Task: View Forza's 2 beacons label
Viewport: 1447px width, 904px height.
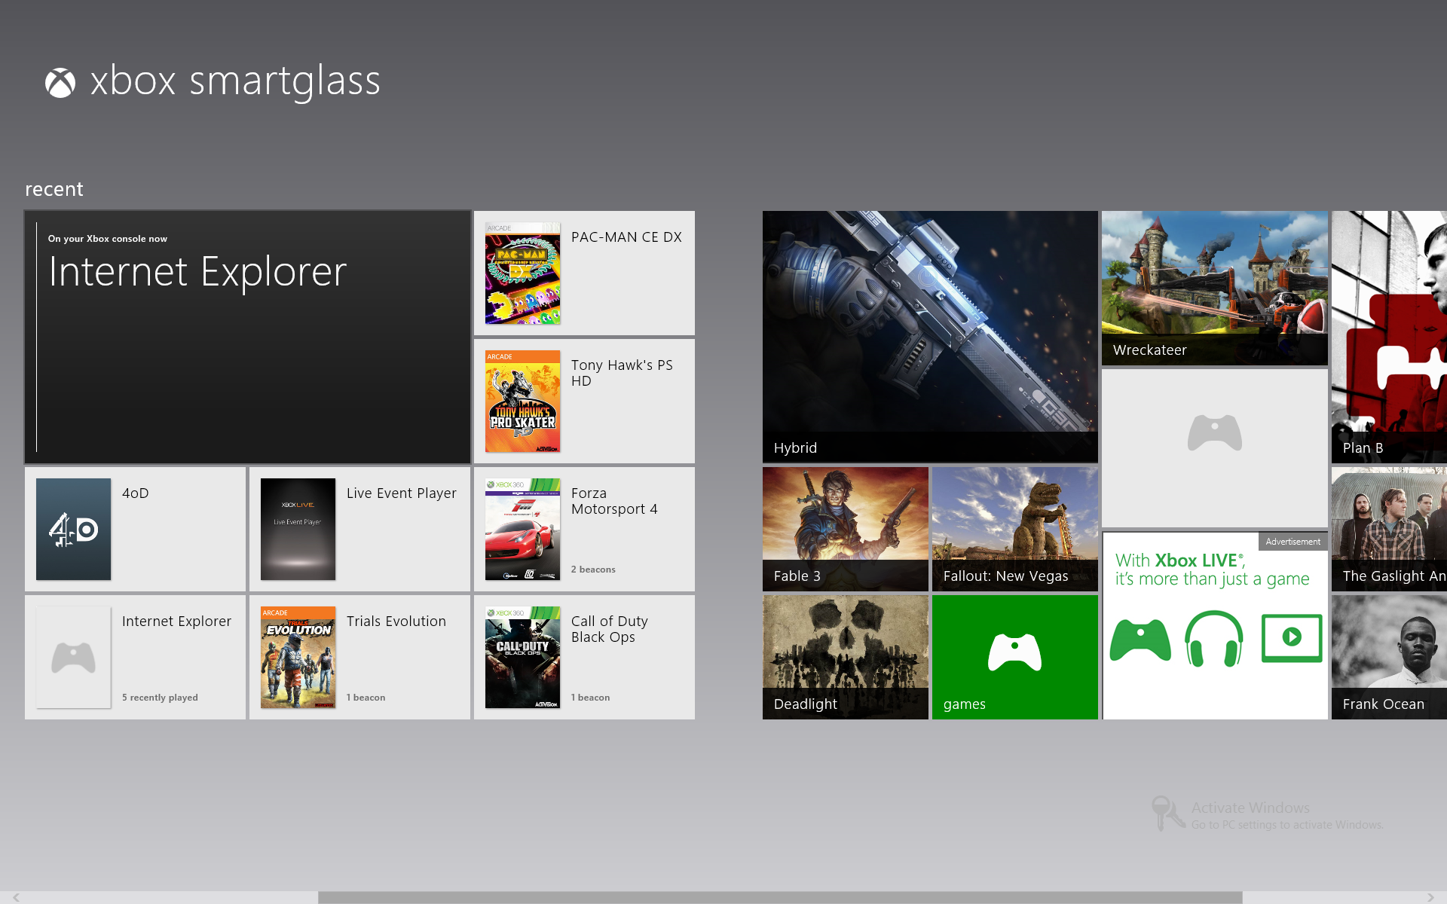Action: coord(593,570)
